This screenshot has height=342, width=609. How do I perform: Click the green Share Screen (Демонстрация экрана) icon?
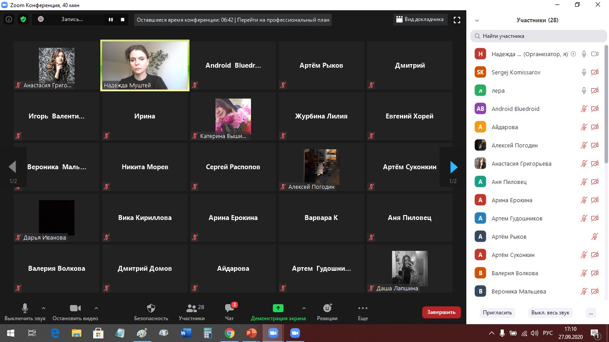[278, 308]
